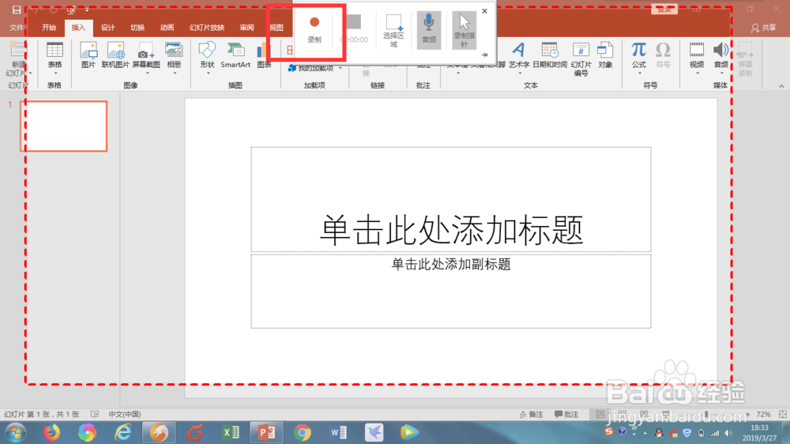
Task: Open the 设计 ribbon tab
Action: pos(107,28)
